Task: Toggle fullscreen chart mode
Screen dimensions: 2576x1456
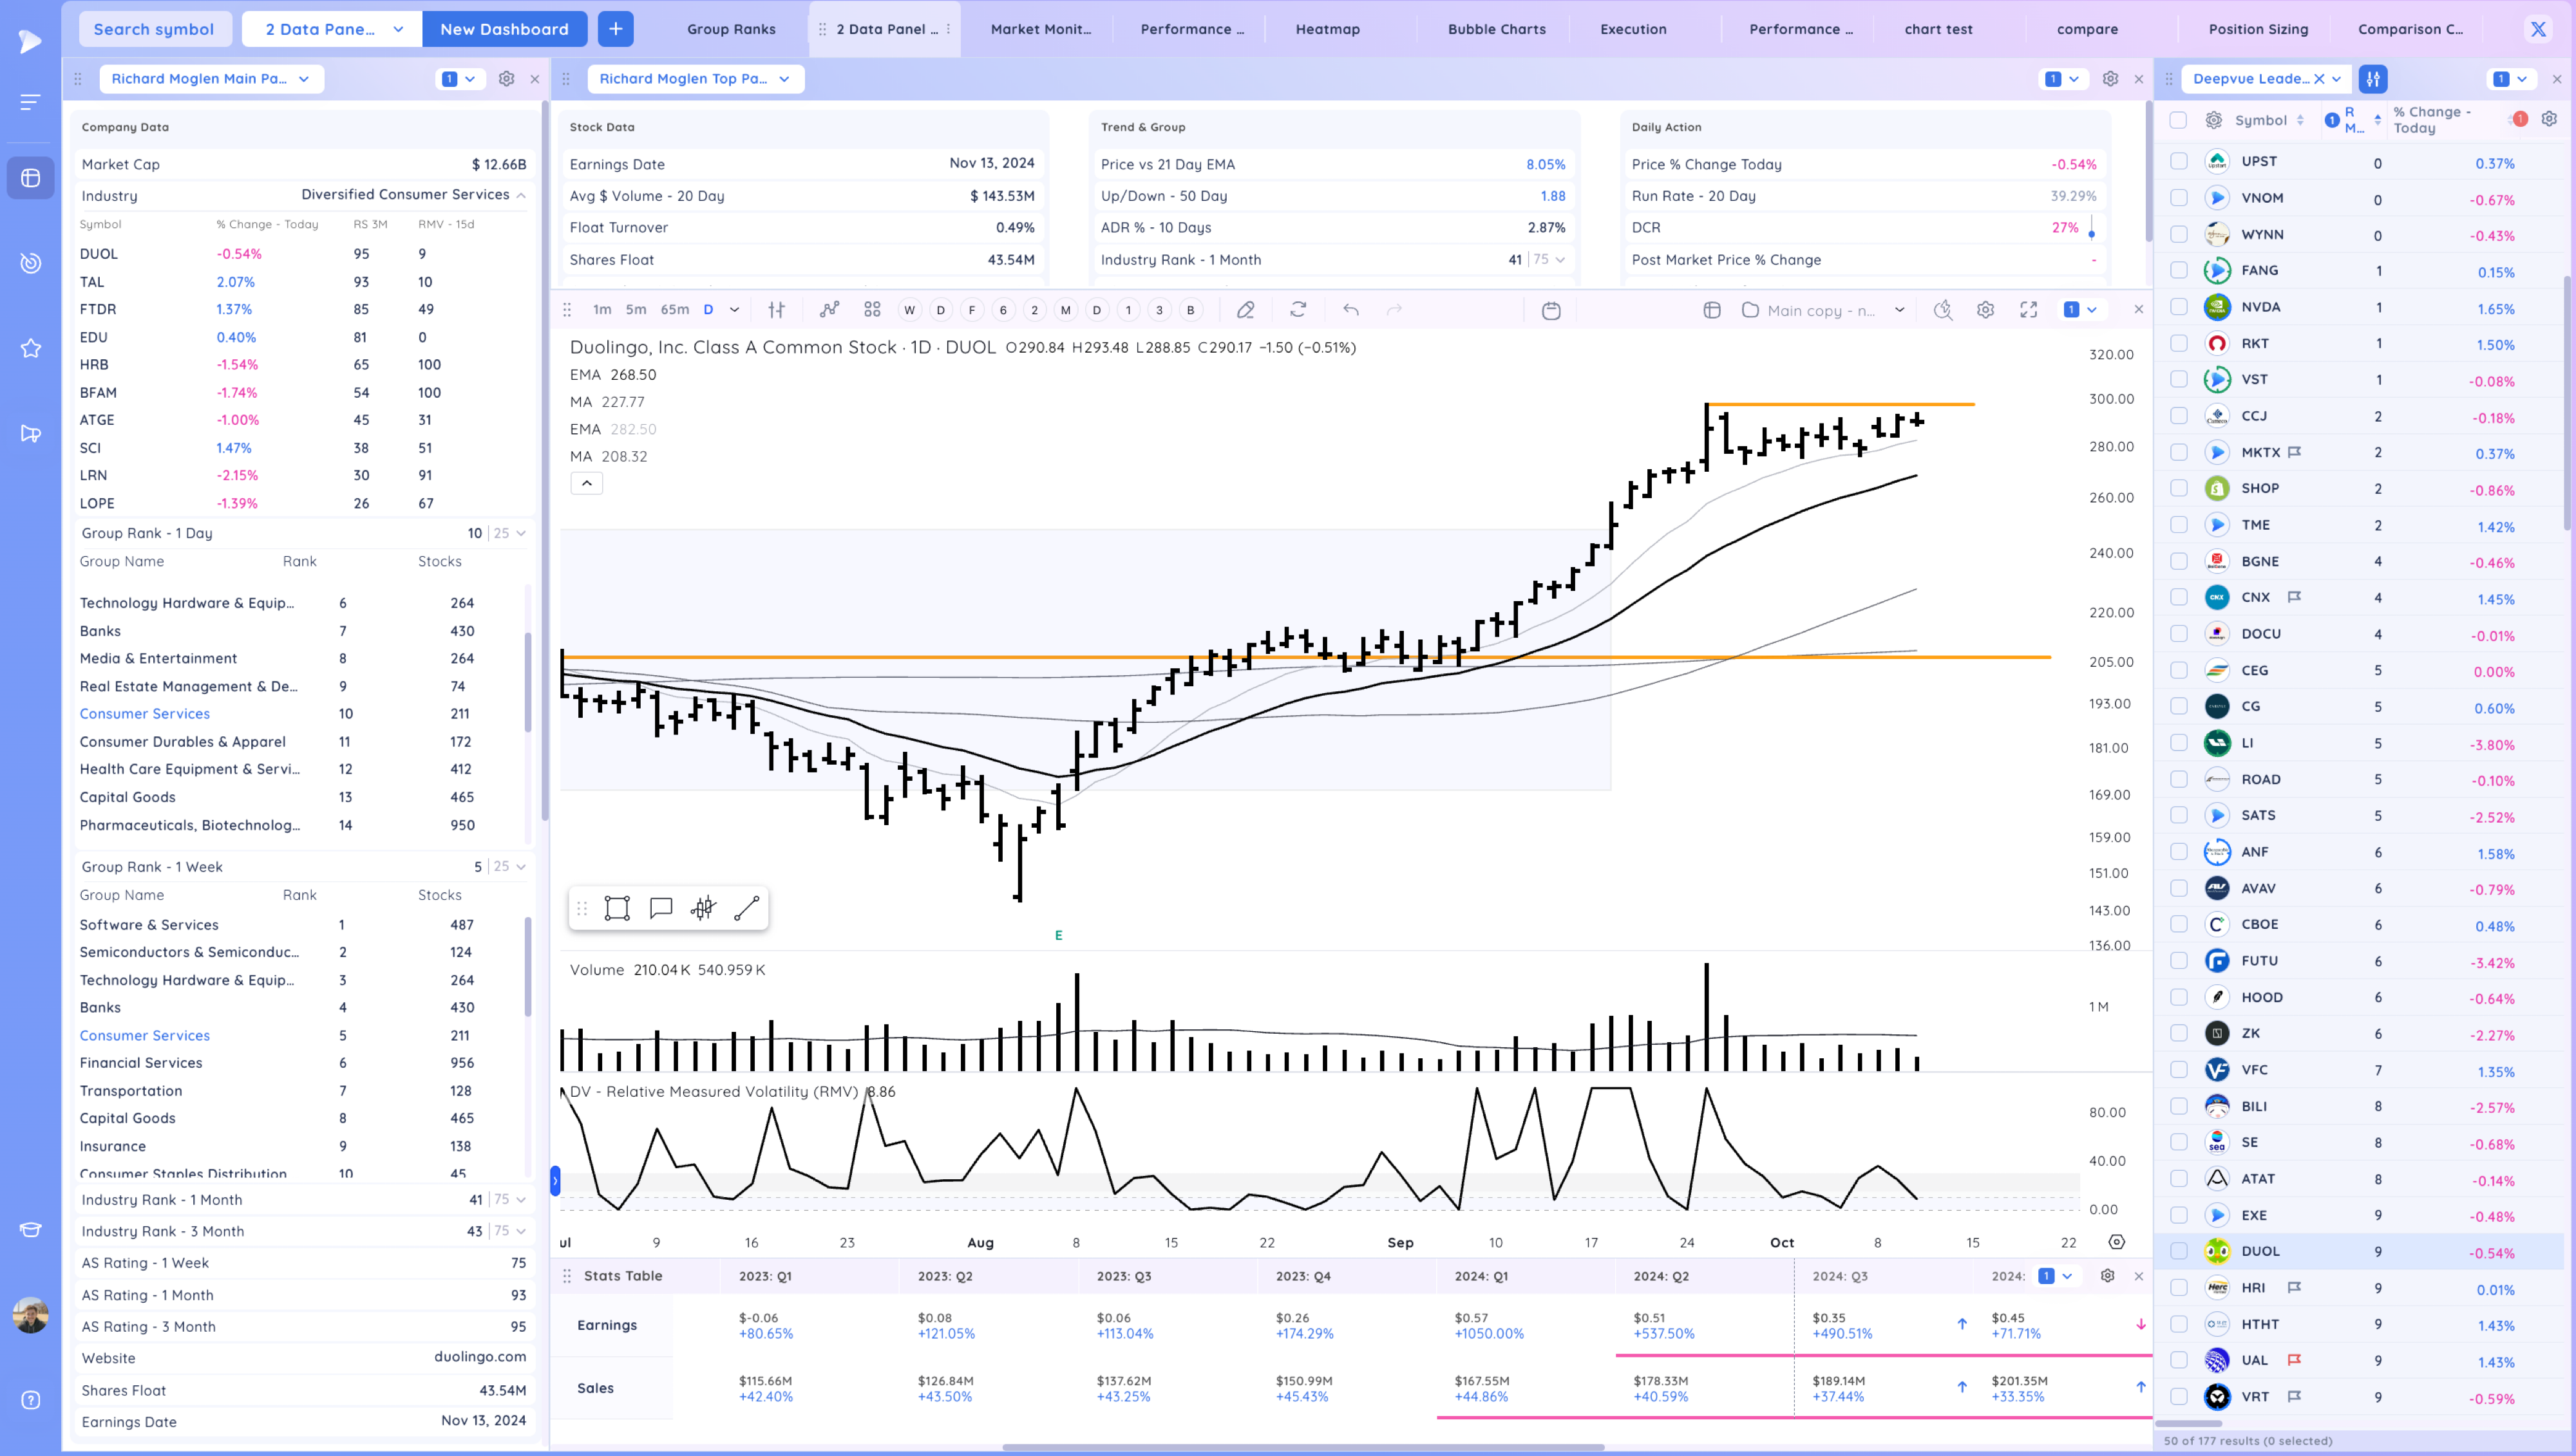Action: point(2028,310)
